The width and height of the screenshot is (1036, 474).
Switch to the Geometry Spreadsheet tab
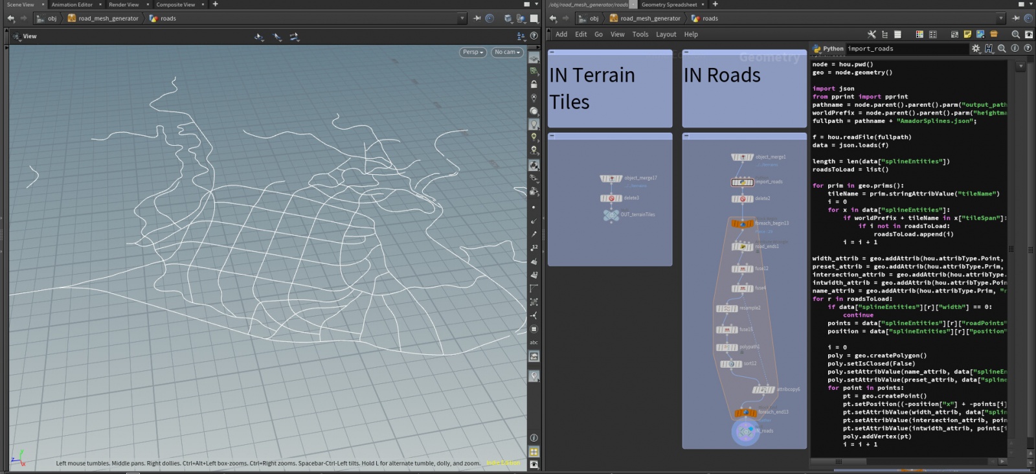pos(669,5)
